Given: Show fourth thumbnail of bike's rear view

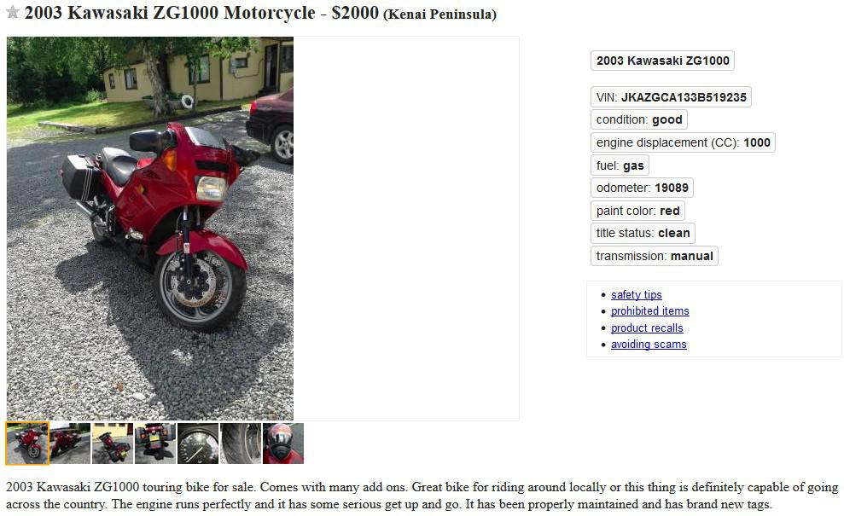Looking at the screenshot, I should click(155, 444).
